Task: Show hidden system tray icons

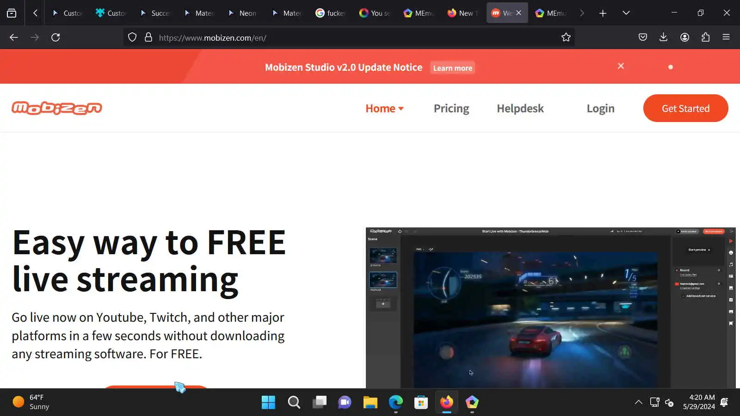Action: pos(639,402)
